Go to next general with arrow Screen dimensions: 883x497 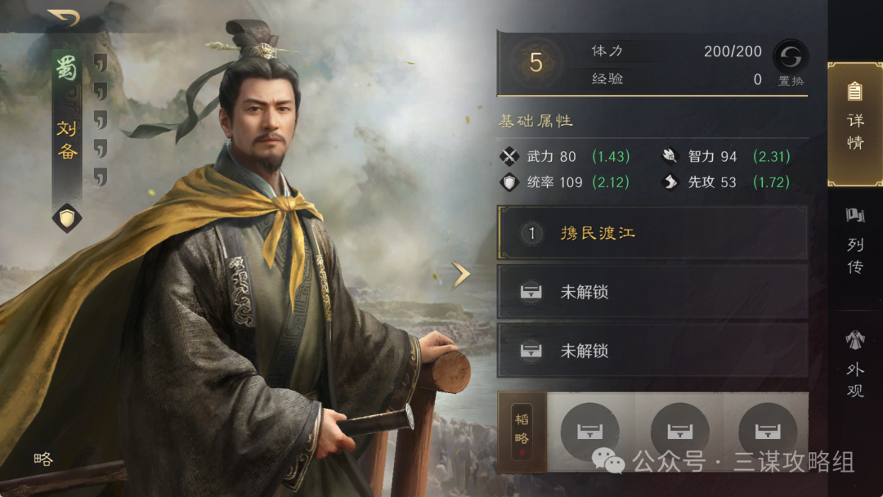[461, 275]
